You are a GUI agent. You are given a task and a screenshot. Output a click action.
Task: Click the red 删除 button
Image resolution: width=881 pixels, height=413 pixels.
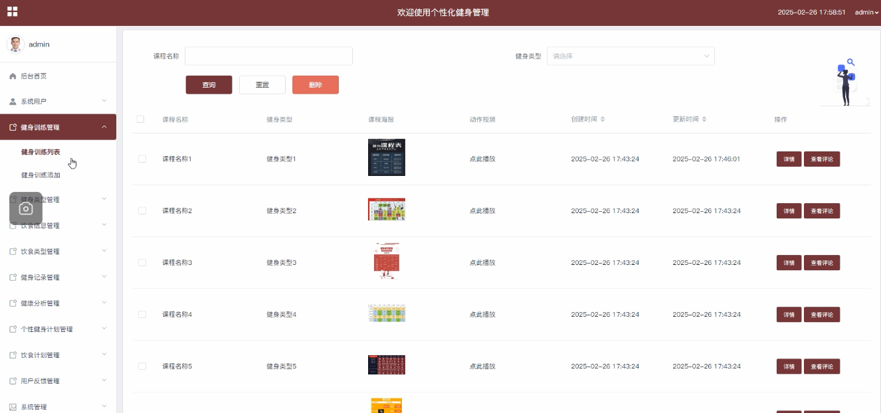316,85
